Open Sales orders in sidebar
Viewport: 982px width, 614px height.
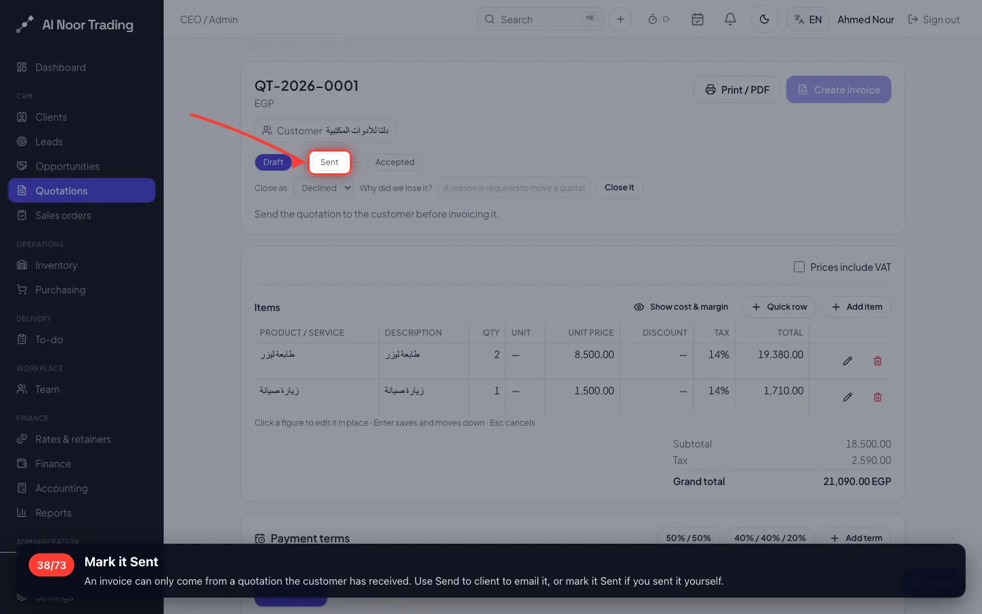82,216
